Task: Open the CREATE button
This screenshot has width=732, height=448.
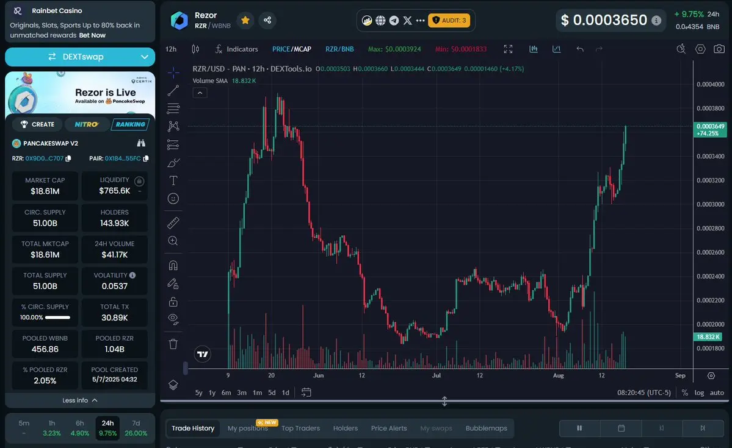Action: pos(38,124)
